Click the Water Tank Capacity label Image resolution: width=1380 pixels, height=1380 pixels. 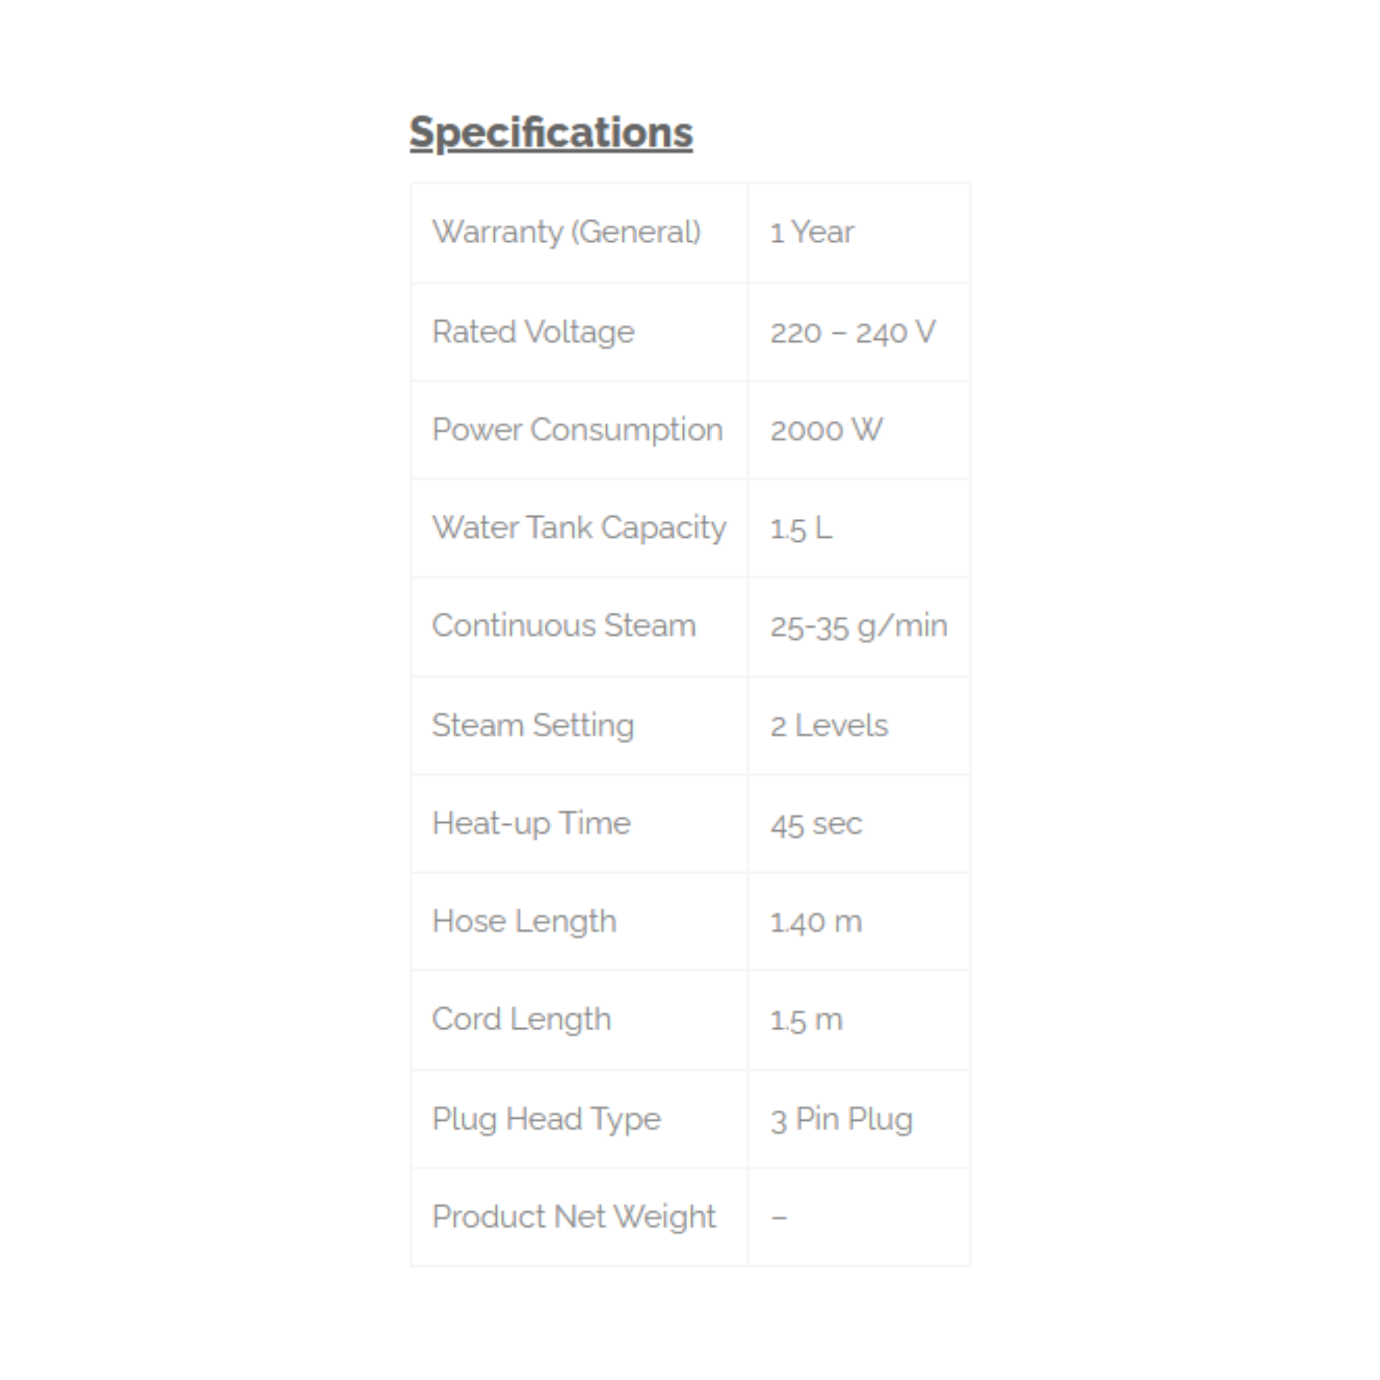tap(579, 528)
